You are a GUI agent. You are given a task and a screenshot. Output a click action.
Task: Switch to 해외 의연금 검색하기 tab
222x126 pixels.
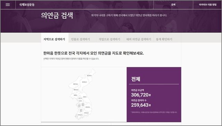139,39
